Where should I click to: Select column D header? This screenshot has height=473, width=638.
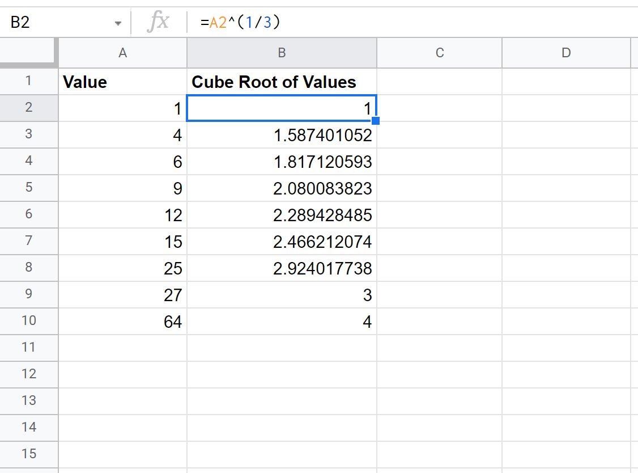point(566,53)
